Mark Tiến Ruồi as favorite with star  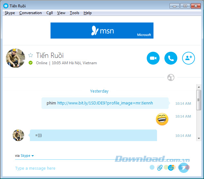point(31,55)
